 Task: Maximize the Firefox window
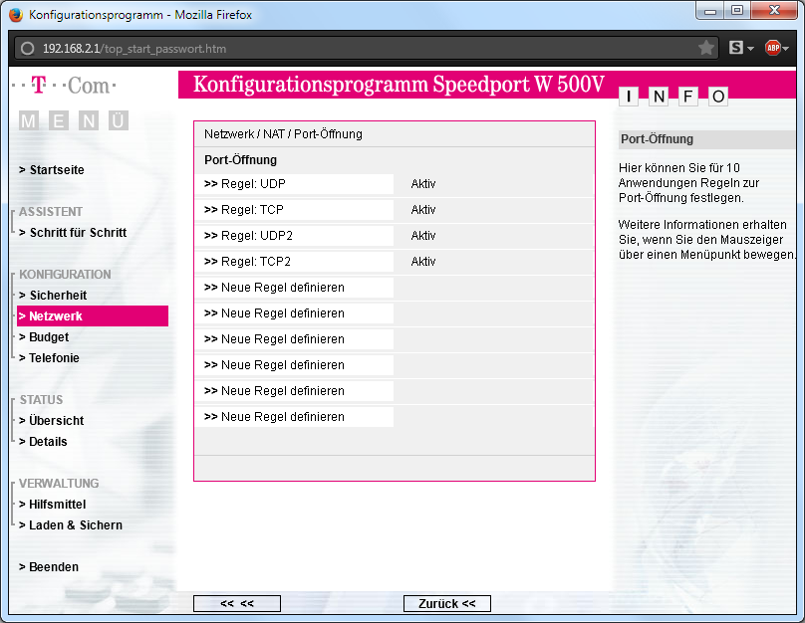coord(737,10)
